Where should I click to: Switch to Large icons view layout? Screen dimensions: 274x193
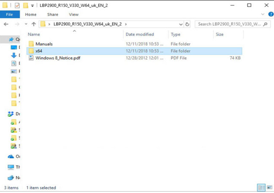[x=269, y=188]
